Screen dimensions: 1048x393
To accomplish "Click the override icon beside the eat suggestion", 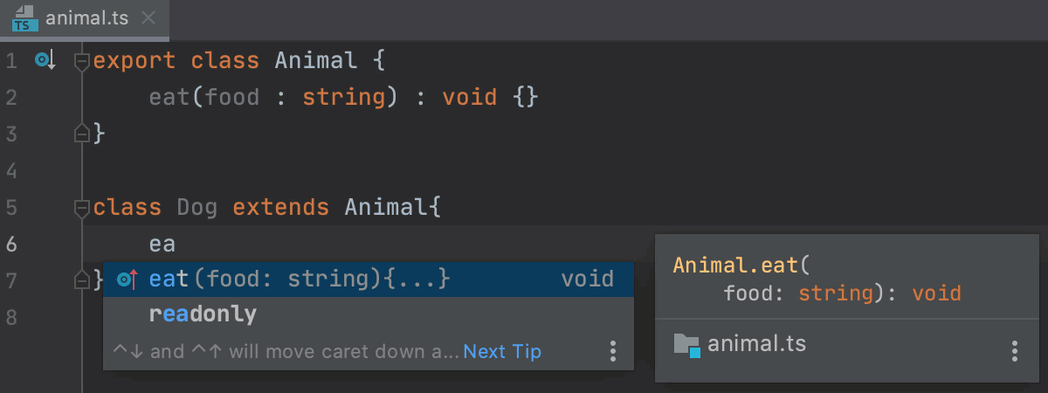I will (x=127, y=279).
